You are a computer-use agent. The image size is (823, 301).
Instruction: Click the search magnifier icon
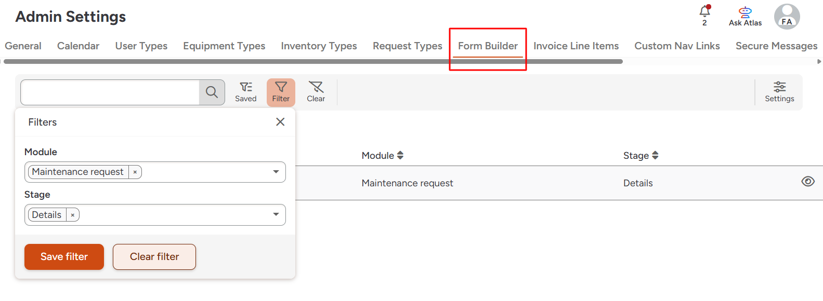(x=212, y=92)
